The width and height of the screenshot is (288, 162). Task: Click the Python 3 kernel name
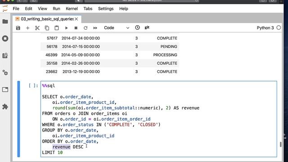(265, 28)
